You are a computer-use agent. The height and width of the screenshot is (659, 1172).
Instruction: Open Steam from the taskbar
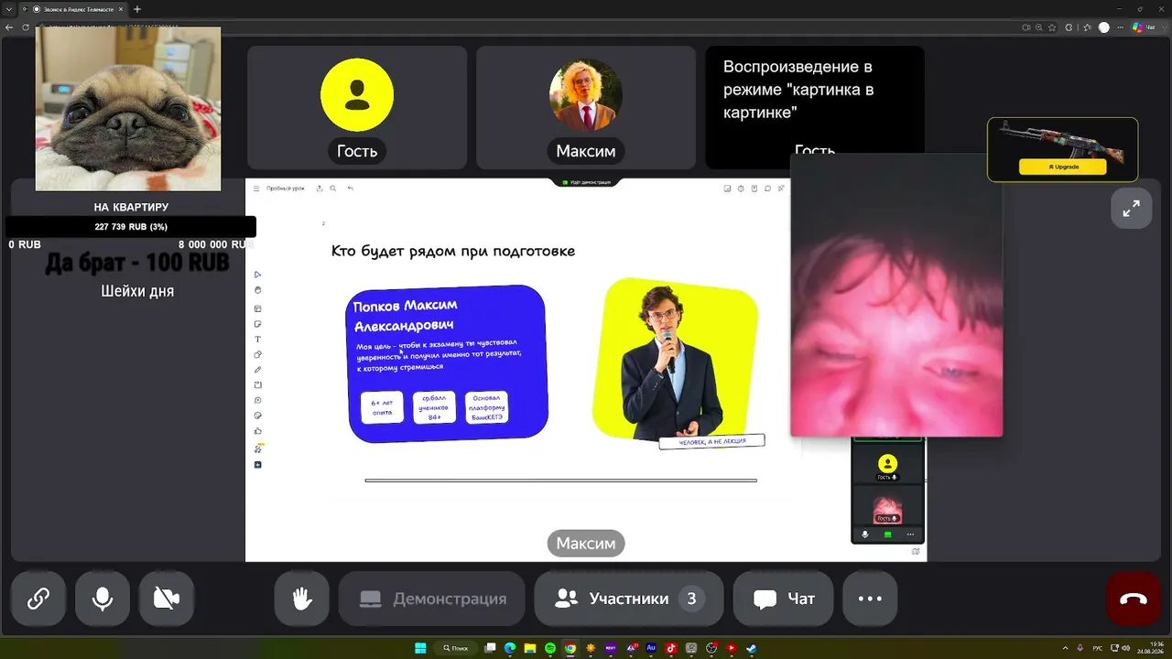tap(752, 648)
